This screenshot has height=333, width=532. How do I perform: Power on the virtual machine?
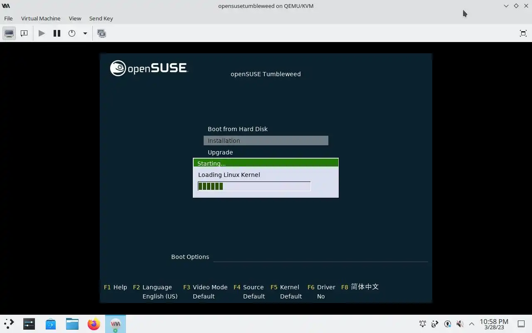click(x=42, y=33)
